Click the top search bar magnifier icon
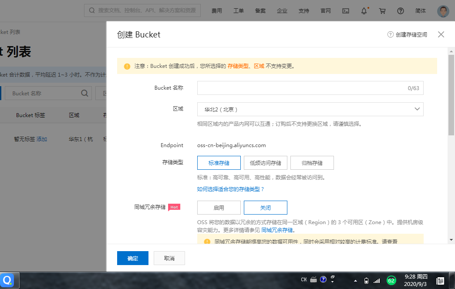Screen dimensions: 455x289 (92, 10)
